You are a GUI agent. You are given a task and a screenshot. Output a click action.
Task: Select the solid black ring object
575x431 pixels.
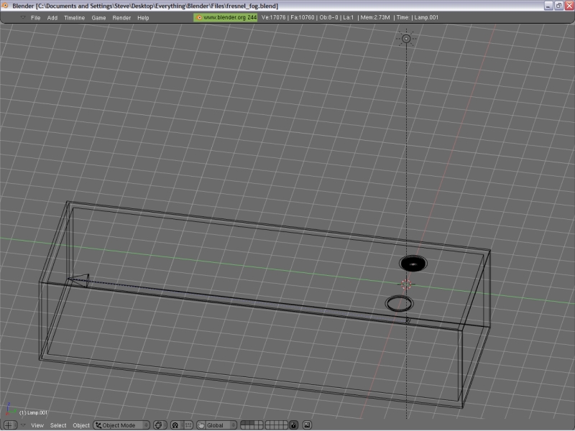pyautogui.click(x=412, y=263)
